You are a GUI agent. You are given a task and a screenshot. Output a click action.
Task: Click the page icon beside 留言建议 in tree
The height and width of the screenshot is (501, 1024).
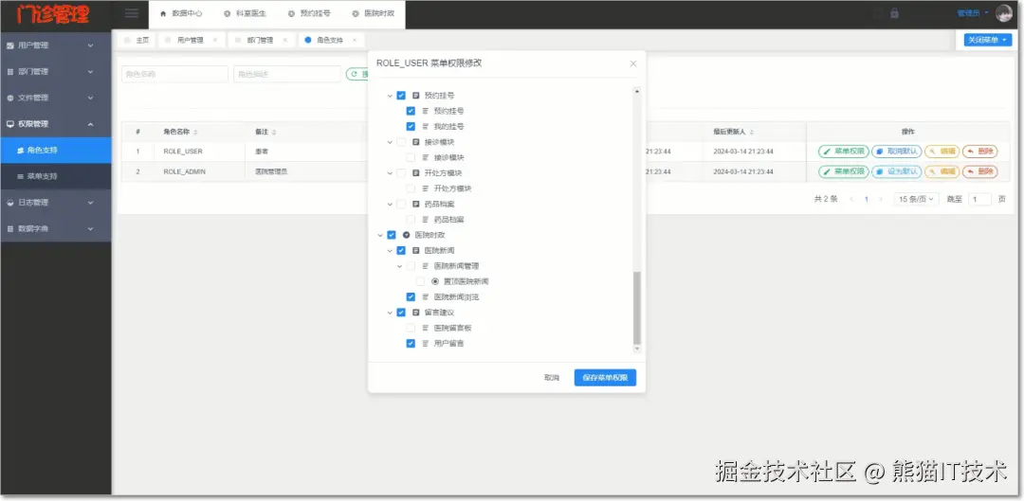[416, 313]
